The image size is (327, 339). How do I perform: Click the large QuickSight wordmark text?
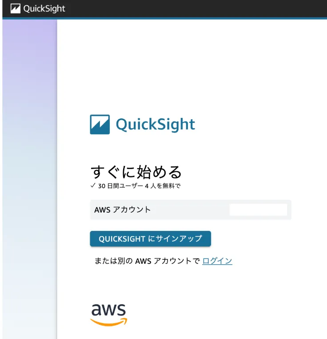[x=156, y=125]
